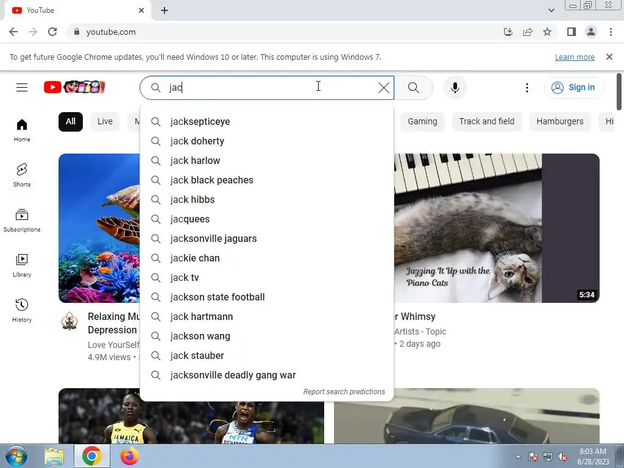624x468 pixels.
Task: Open the YouTube hamburger guide menu
Action: [22, 87]
